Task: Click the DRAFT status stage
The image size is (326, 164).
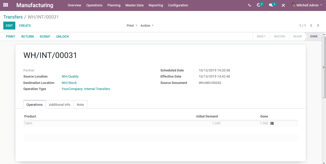Action: (x=261, y=36)
